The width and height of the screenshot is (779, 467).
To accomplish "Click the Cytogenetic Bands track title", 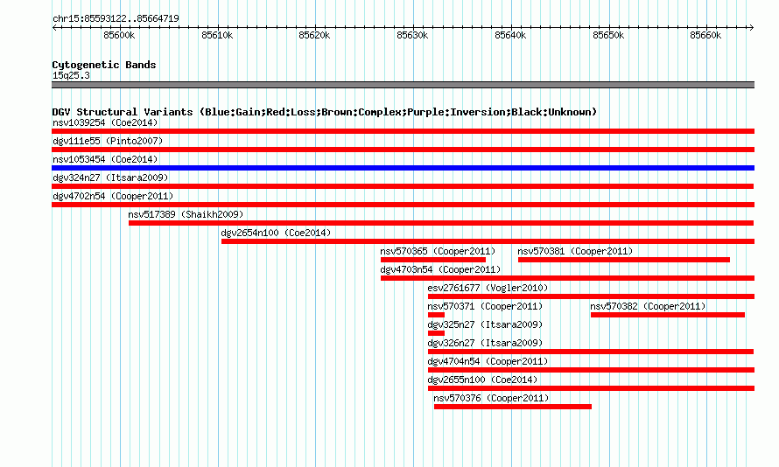I will [x=104, y=65].
